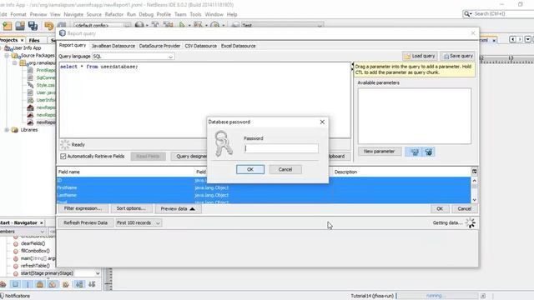Select clearFields() in the Navigator
This screenshot has width=534, height=300.
33,243
